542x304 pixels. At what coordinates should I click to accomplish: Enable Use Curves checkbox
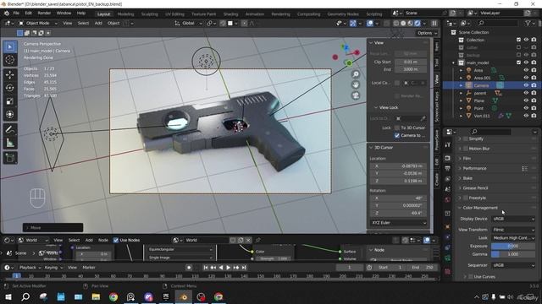point(471,277)
